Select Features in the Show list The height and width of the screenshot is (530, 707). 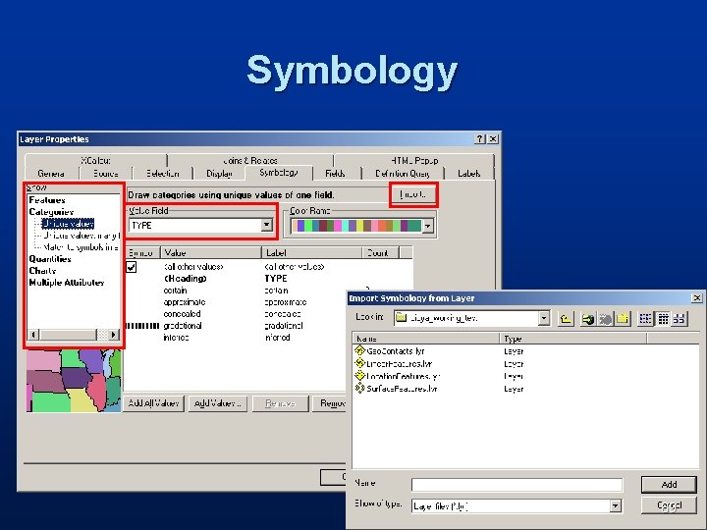(47, 200)
